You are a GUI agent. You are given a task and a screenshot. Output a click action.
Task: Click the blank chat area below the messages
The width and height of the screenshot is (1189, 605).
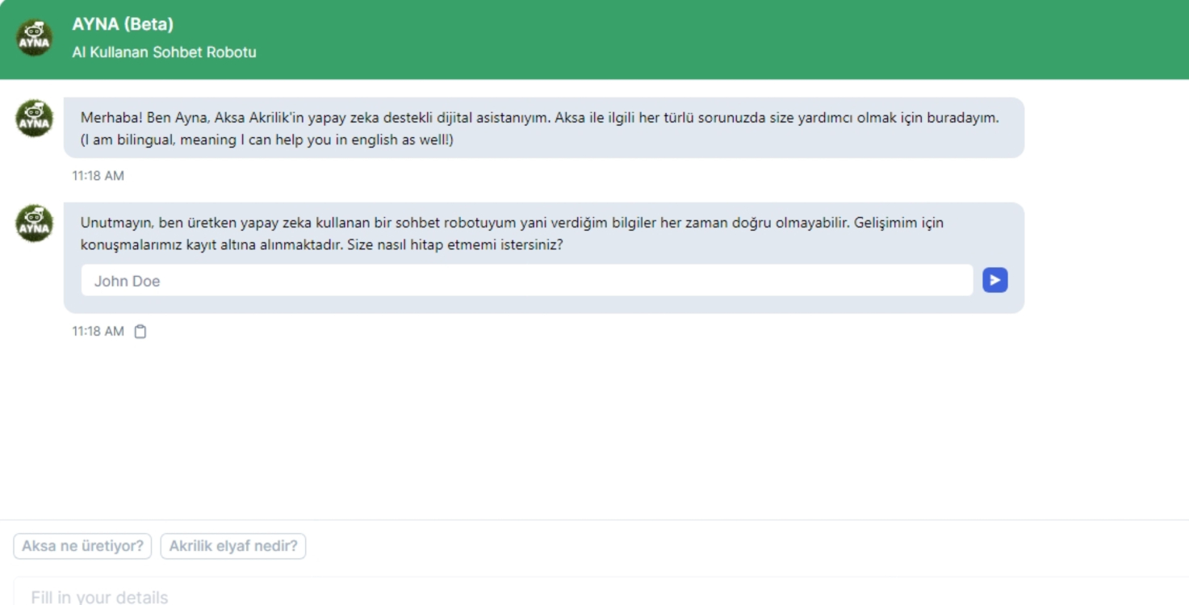[565, 428]
